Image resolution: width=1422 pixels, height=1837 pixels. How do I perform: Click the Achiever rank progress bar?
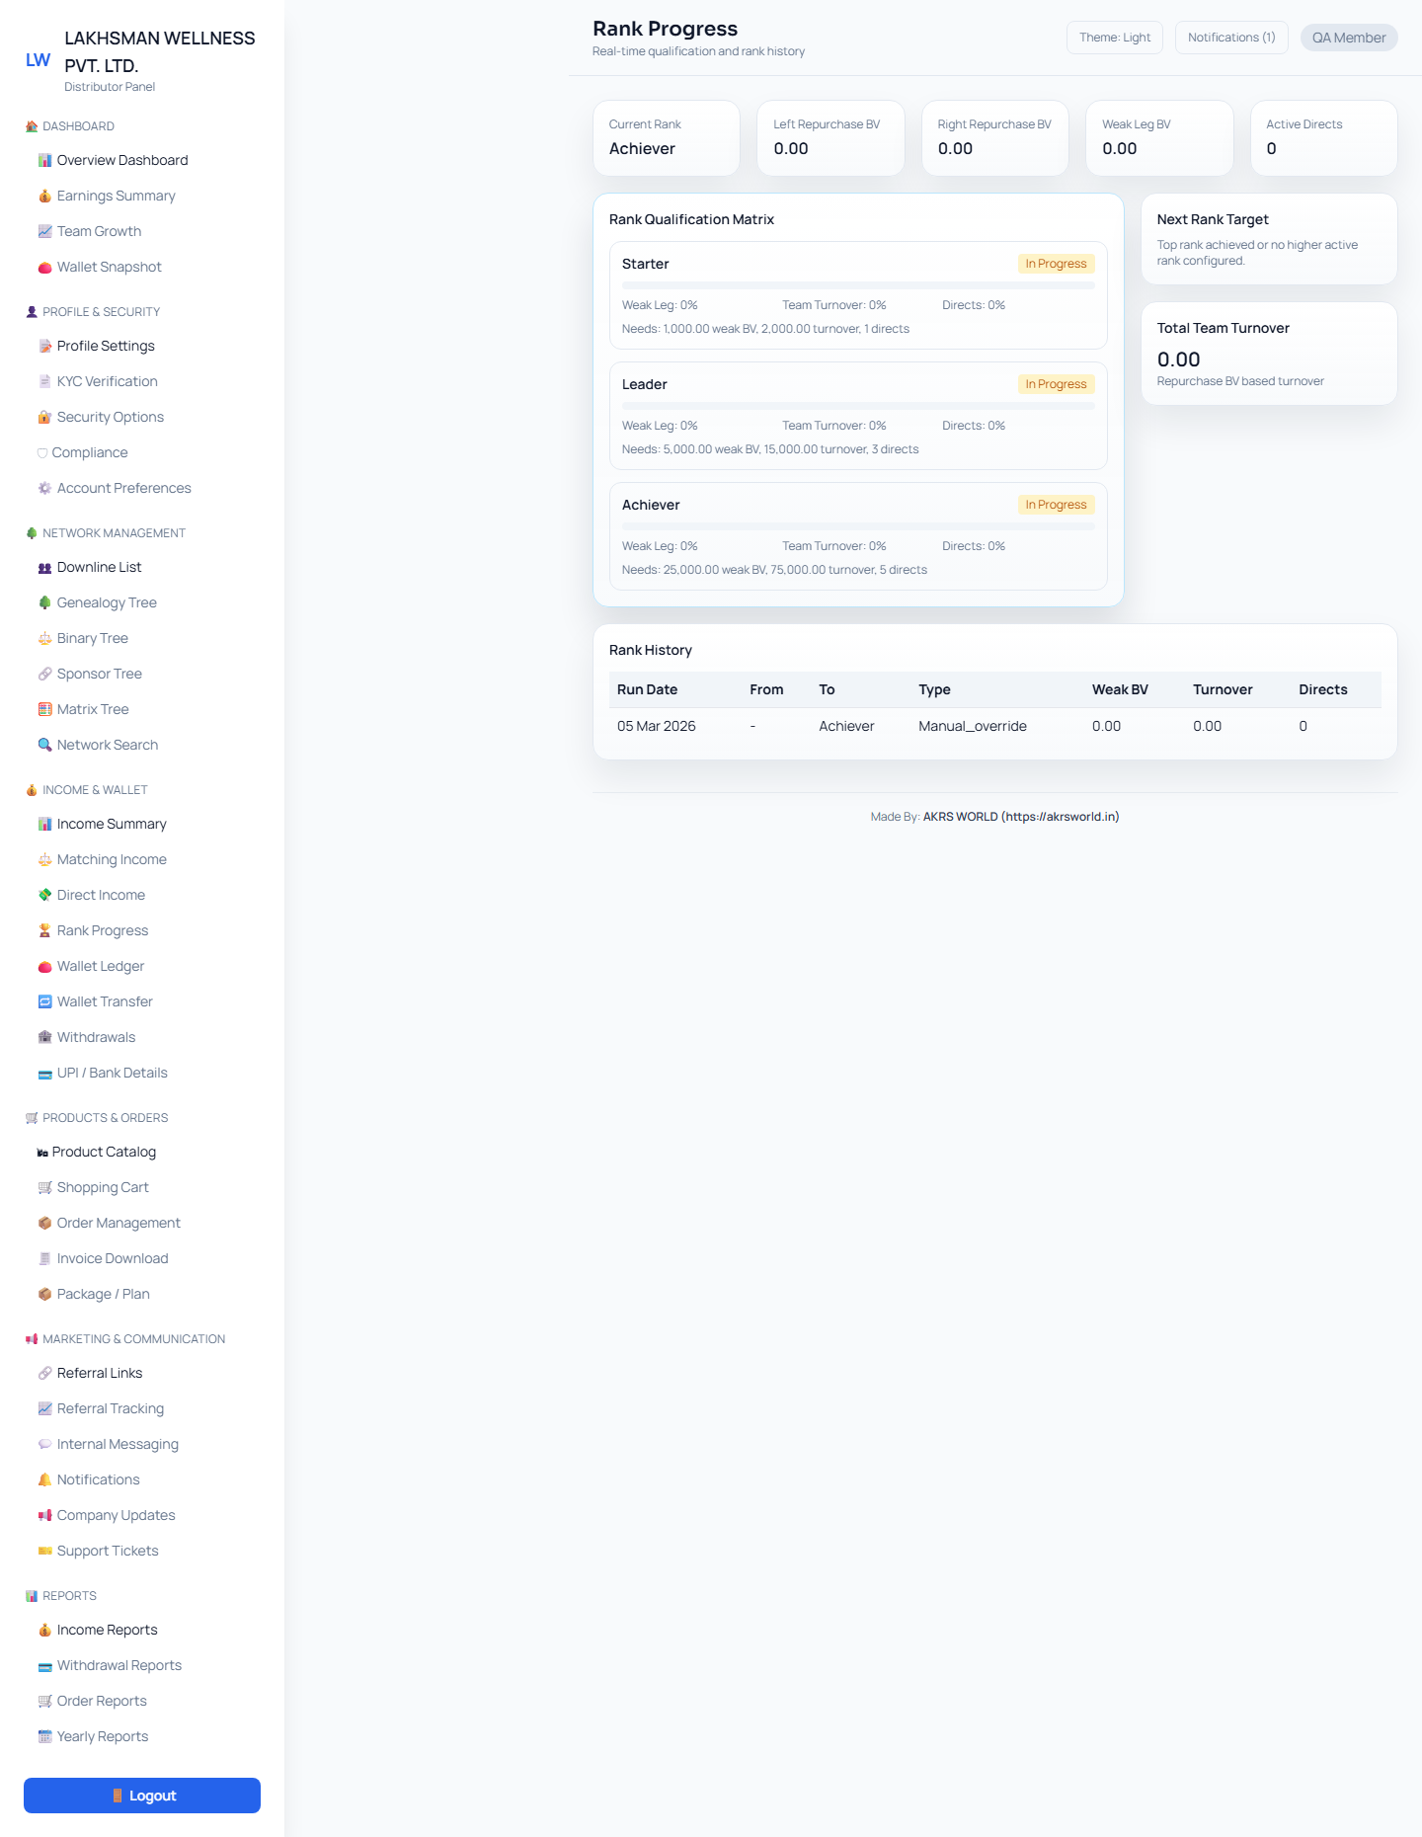(x=857, y=526)
